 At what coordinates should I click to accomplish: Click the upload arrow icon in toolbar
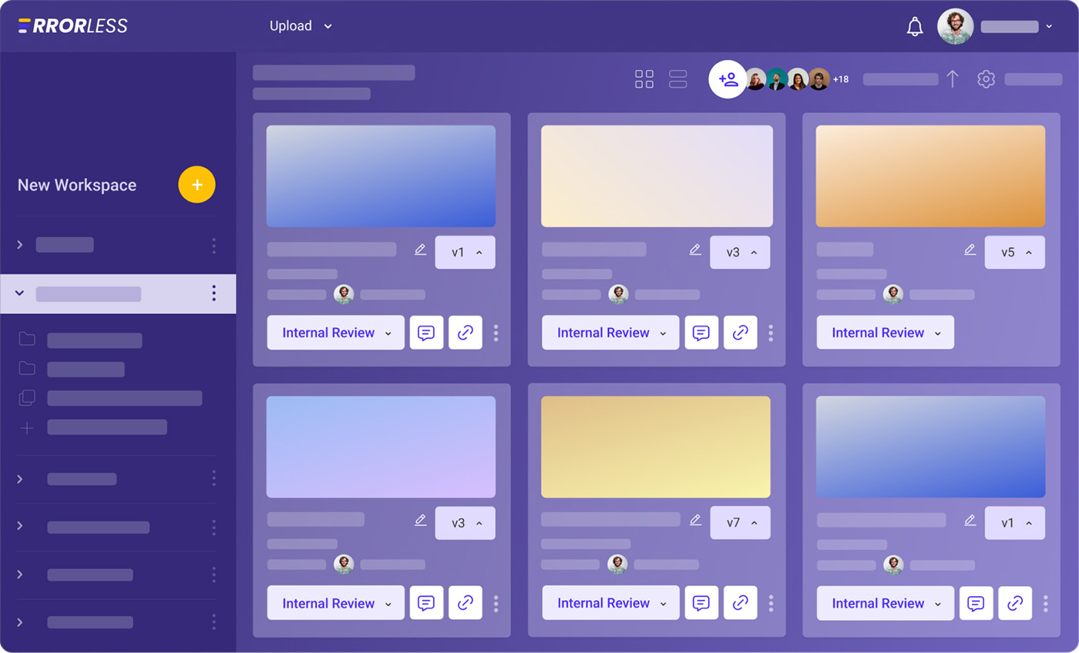click(x=952, y=79)
